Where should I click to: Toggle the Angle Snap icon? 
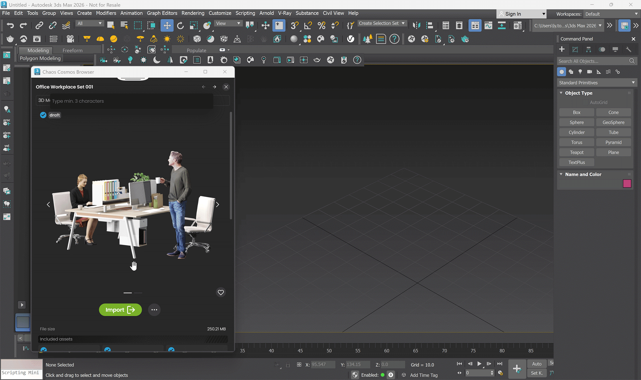coord(308,25)
